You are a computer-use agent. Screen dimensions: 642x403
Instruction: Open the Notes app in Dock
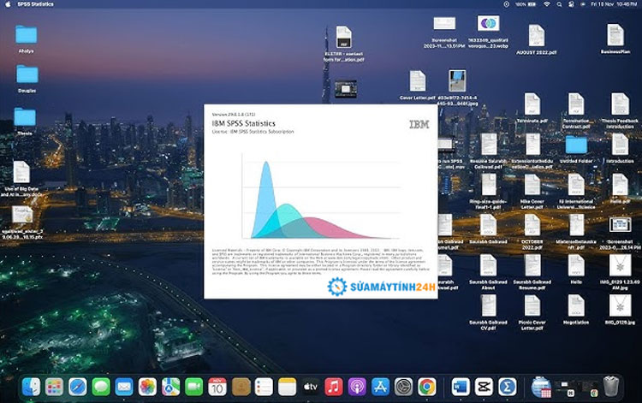pyautogui.click(x=287, y=387)
